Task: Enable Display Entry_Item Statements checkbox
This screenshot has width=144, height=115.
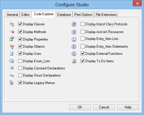Action: click(82, 46)
